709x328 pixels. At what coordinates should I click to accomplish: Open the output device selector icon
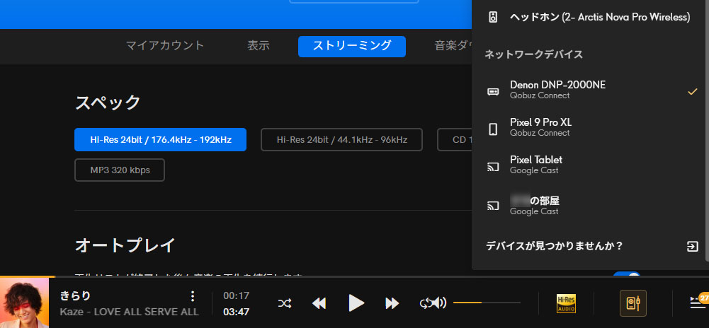tap(633, 303)
